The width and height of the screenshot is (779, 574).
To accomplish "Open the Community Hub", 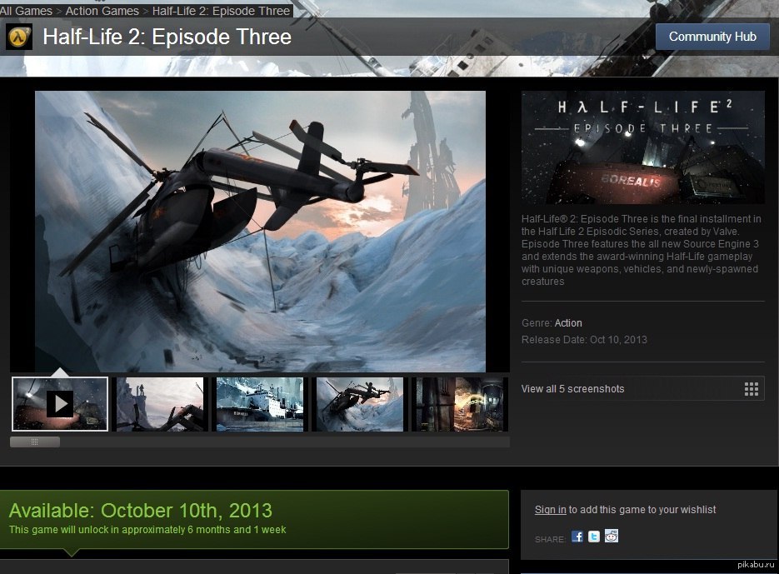I will pos(712,37).
